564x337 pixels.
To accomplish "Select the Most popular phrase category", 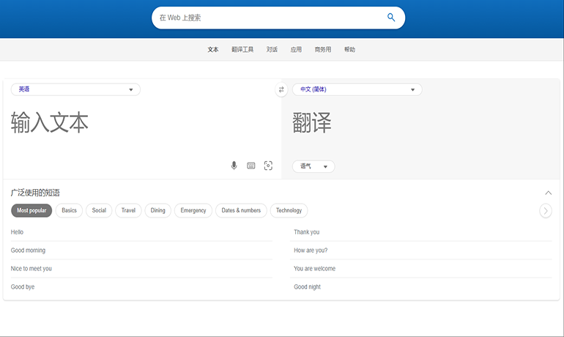I will point(31,210).
